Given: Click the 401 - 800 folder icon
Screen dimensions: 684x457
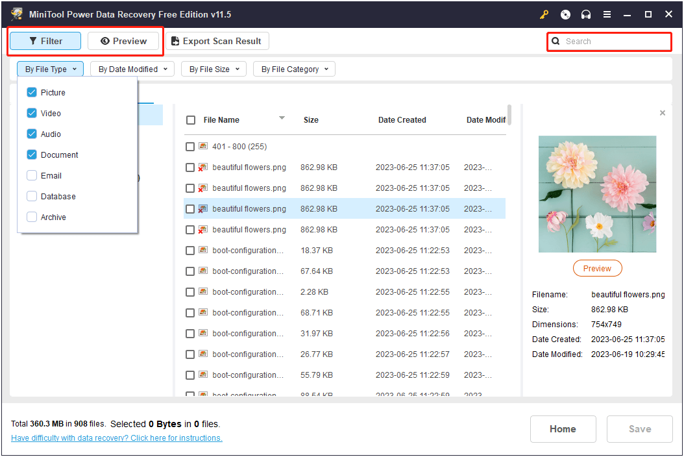Looking at the screenshot, I should 203,147.
